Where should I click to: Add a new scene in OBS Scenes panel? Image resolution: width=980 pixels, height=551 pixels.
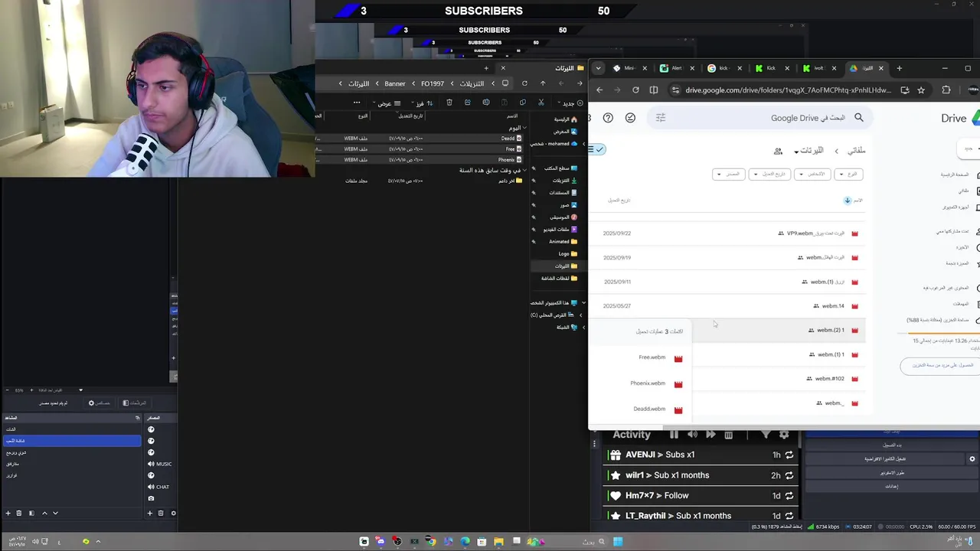click(x=8, y=514)
